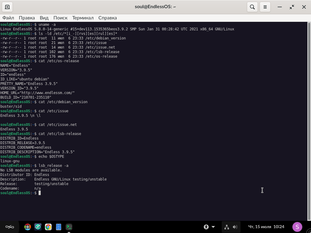Click the line DISTRIB_CODENAME=endless
311x233 pixels.
pos(26,148)
